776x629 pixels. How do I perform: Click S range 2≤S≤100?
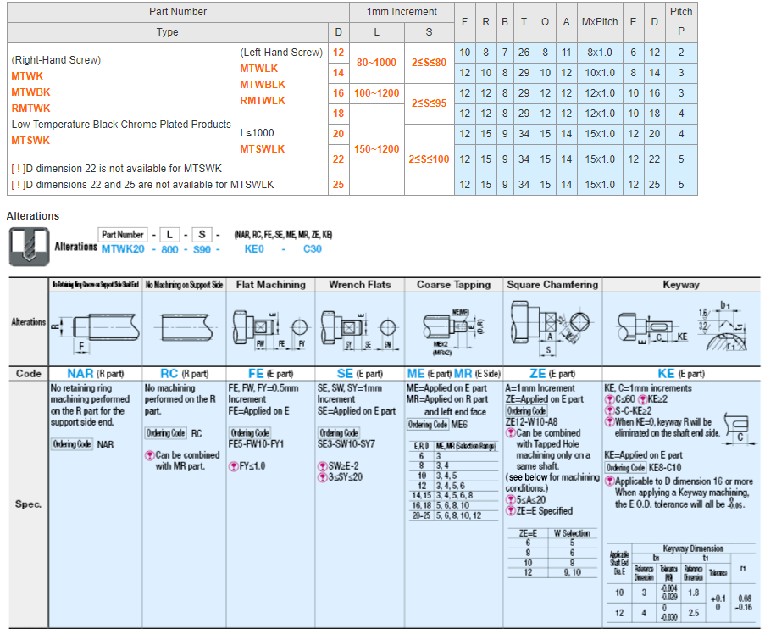(429, 159)
